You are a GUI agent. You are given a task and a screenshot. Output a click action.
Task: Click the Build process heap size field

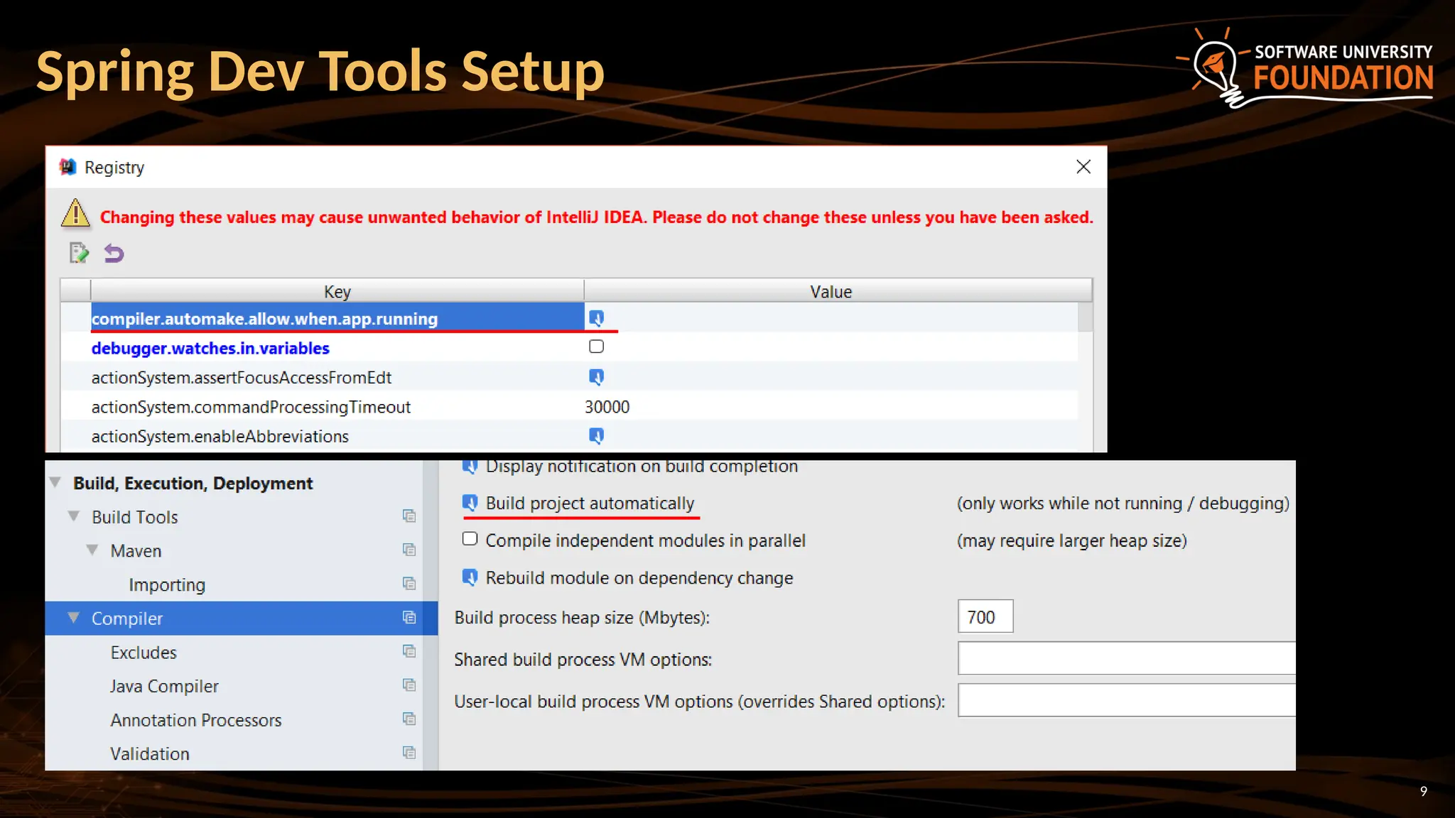(x=985, y=616)
